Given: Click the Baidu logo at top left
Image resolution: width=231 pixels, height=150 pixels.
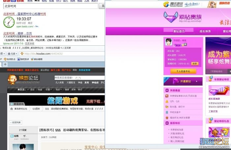Looking at the screenshot, I should click(14, 1).
